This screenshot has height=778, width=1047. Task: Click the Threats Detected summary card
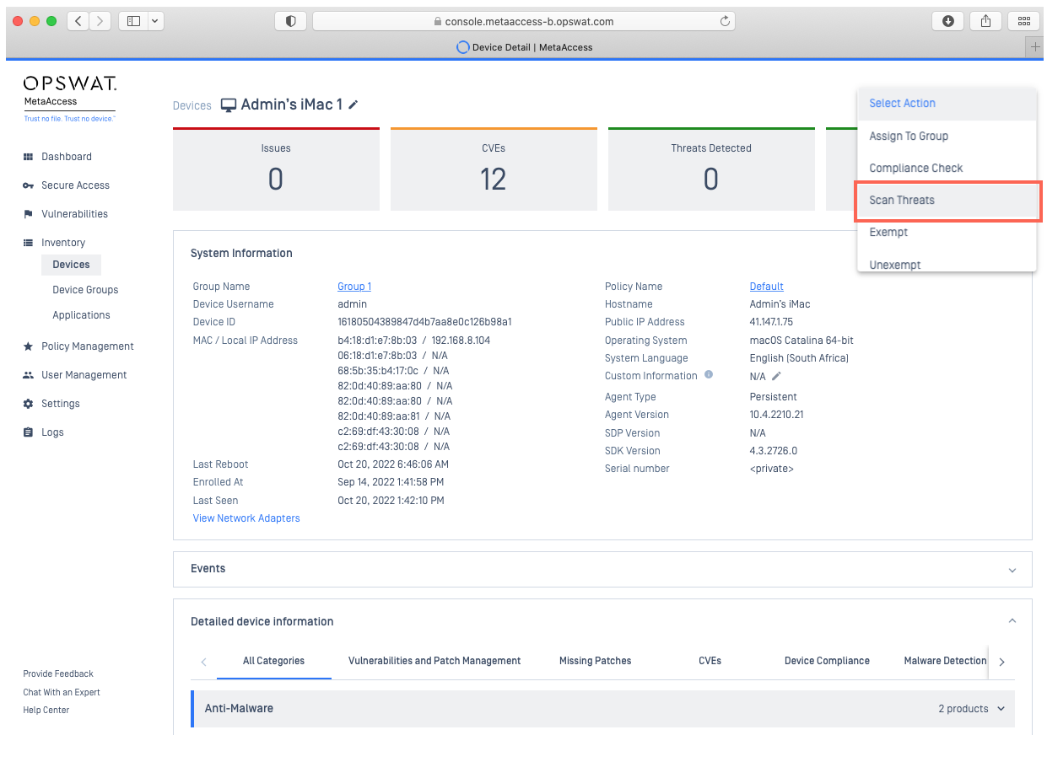(x=711, y=169)
